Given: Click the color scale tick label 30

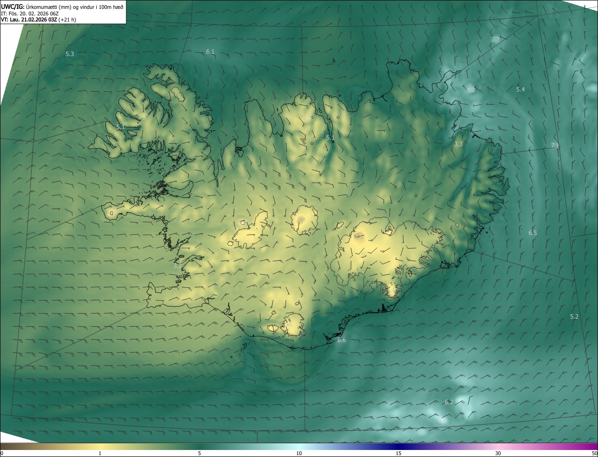Looking at the screenshot, I should (498, 453).
